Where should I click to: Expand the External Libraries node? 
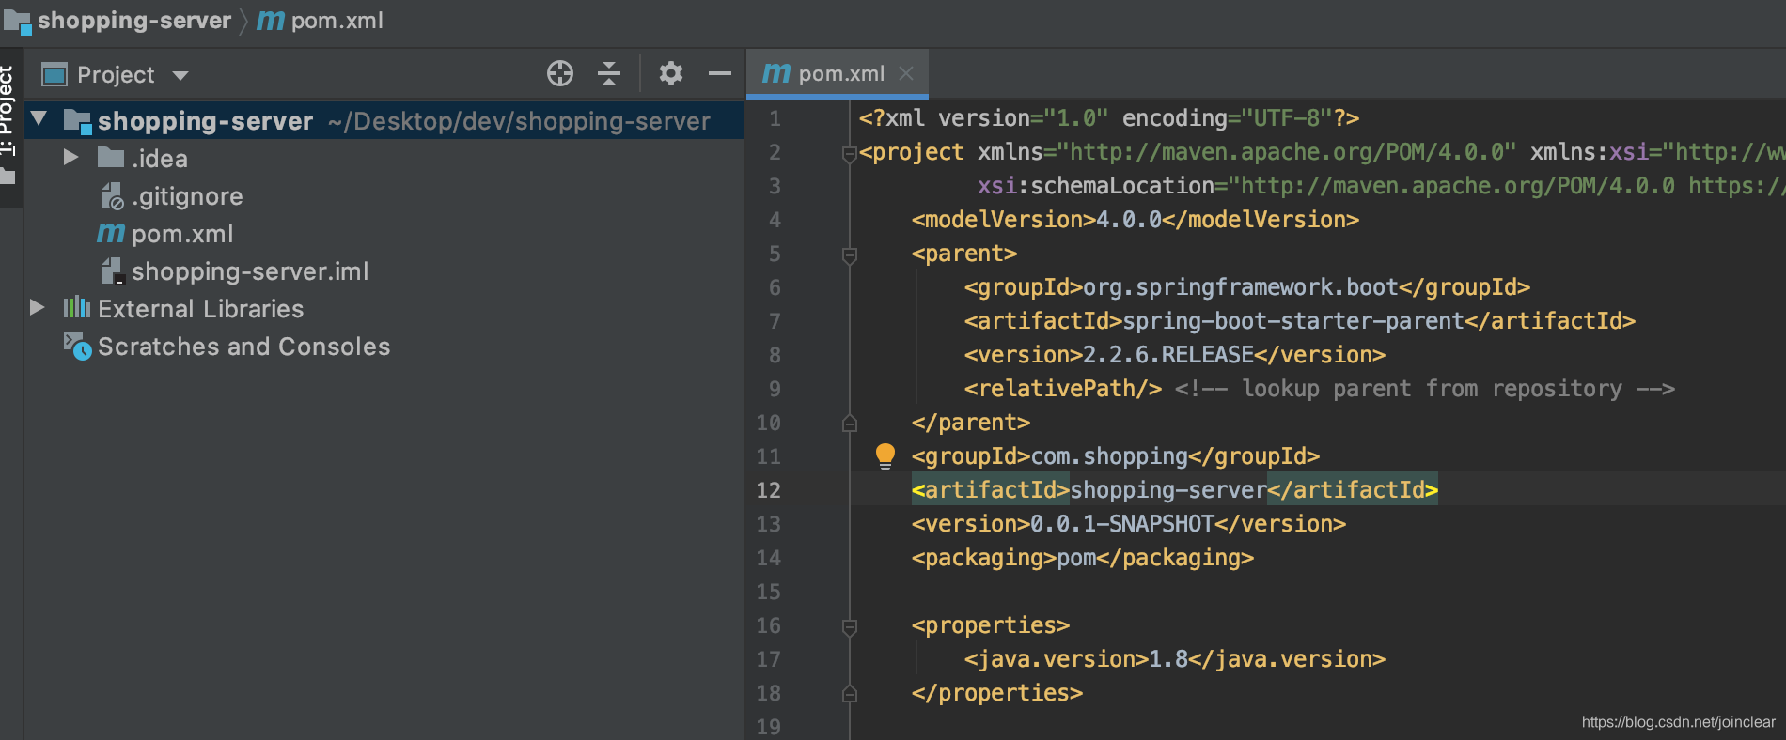pos(37,307)
